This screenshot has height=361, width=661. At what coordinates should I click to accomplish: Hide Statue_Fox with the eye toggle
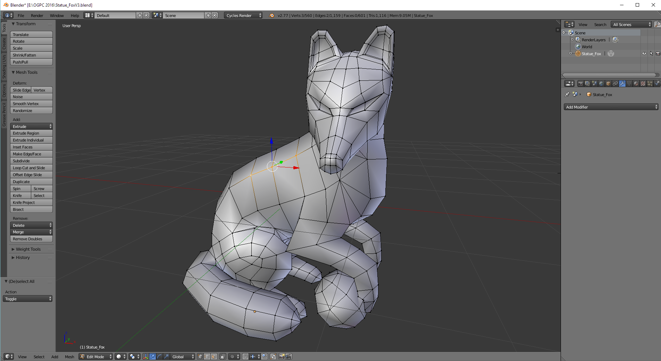tap(645, 53)
